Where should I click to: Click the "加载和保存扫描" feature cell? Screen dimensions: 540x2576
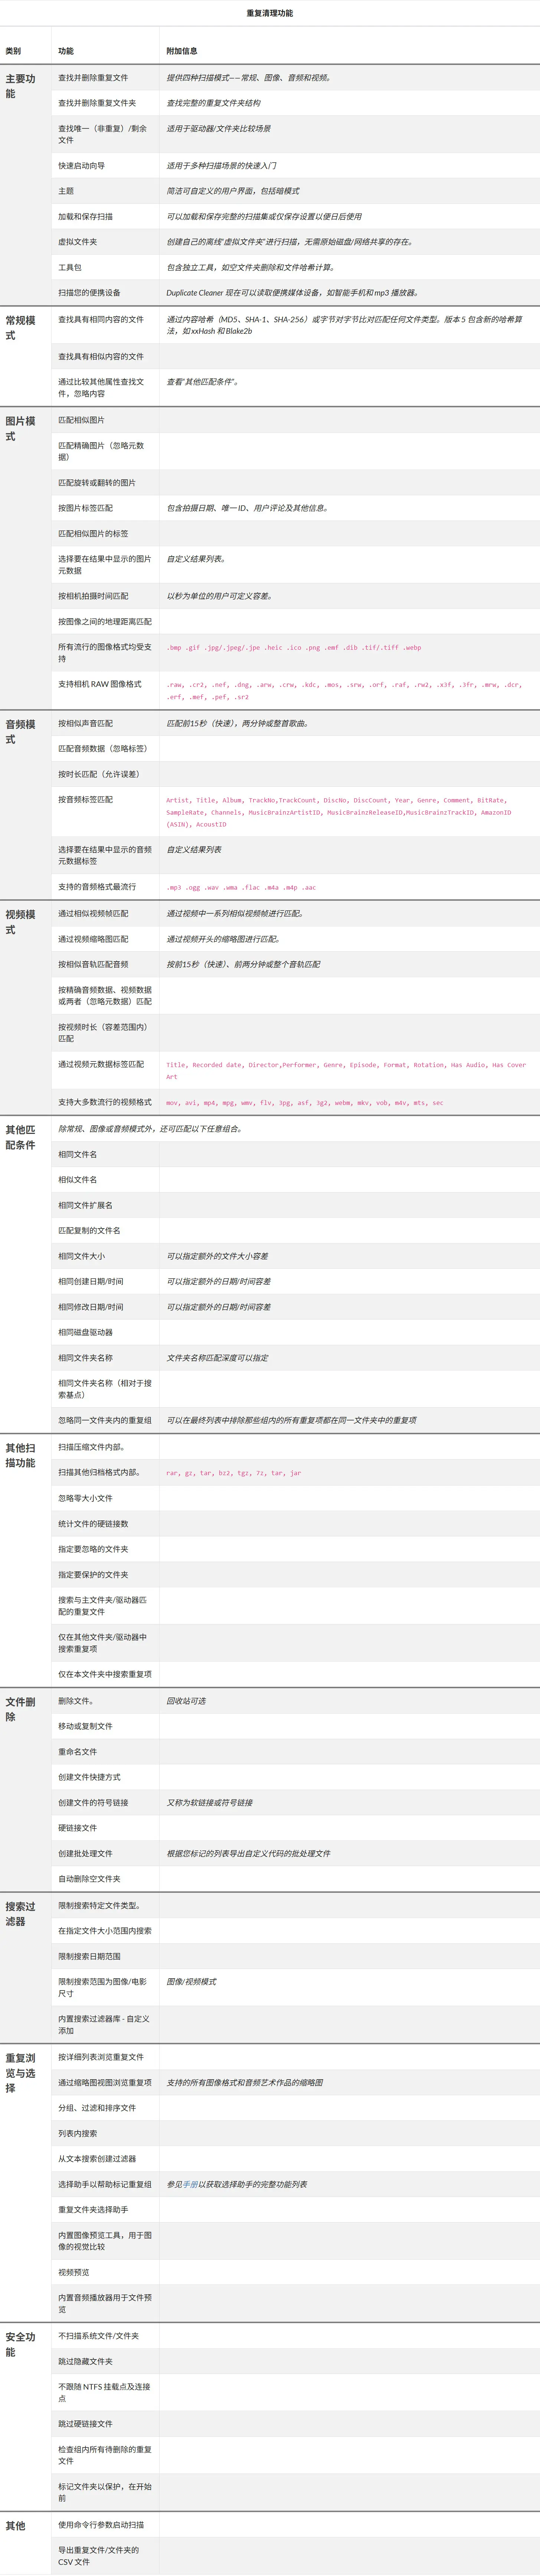click(105, 216)
